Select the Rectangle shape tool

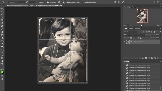pyautogui.click(x=2, y=58)
